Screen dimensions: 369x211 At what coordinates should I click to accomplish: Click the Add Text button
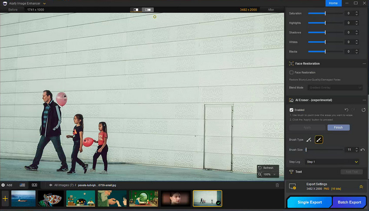pyautogui.click(x=352, y=172)
